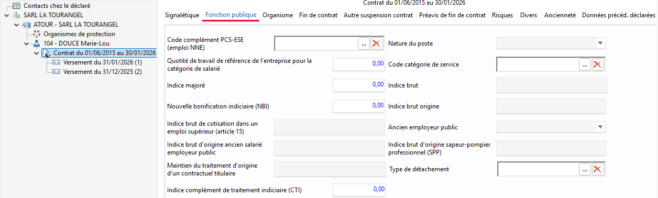Go to the Ancienneté tab

pyautogui.click(x=560, y=15)
